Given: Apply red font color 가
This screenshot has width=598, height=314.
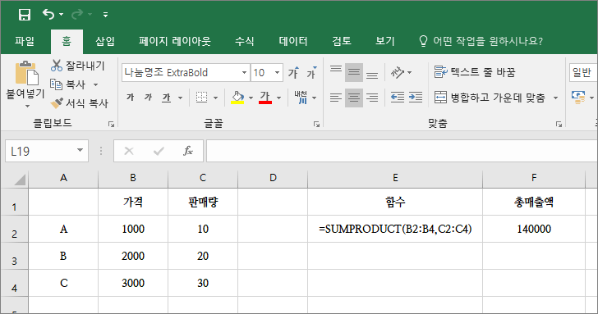Looking at the screenshot, I should [265, 98].
